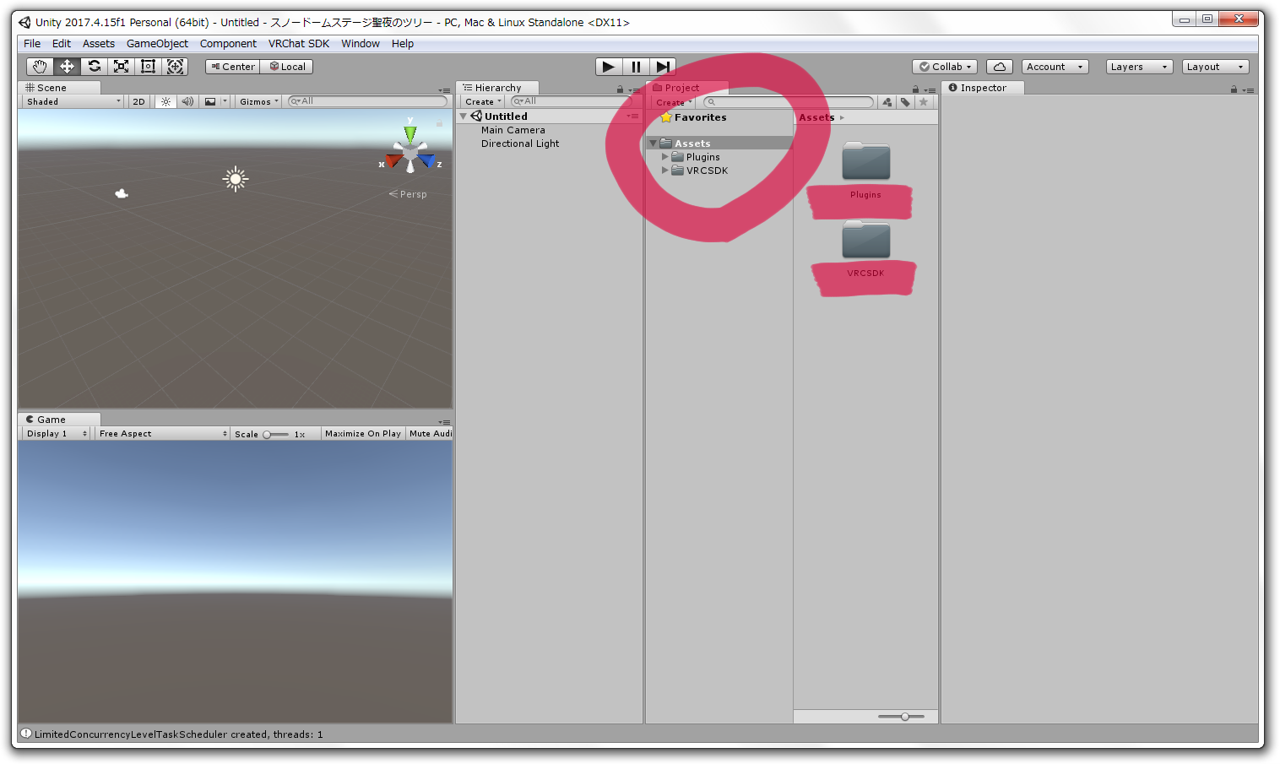Open the Gizmos dropdown in Scene view
The image size is (1280, 764).
pos(259,101)
